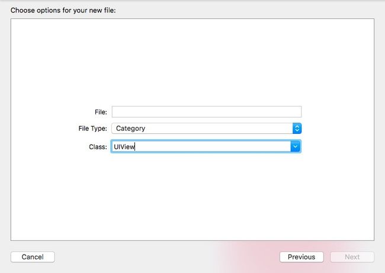Click the dimmed Next button
The image size is (385, 273).
point(352,257)
